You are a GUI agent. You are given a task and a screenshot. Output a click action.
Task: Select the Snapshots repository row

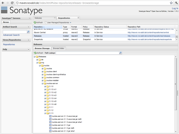click(x=104, y=39)
